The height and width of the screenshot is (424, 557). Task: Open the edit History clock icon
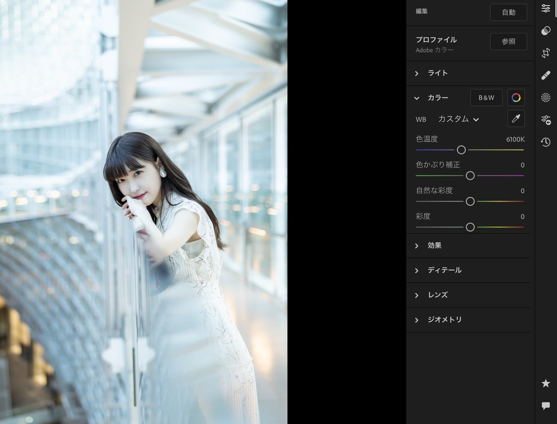coord(546,142)
